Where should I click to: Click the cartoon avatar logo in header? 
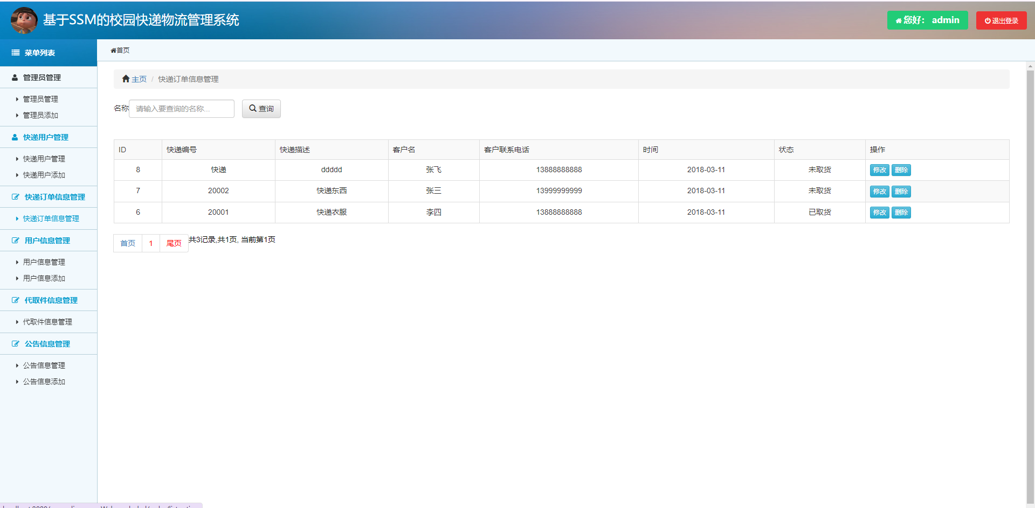coord(24,20)
